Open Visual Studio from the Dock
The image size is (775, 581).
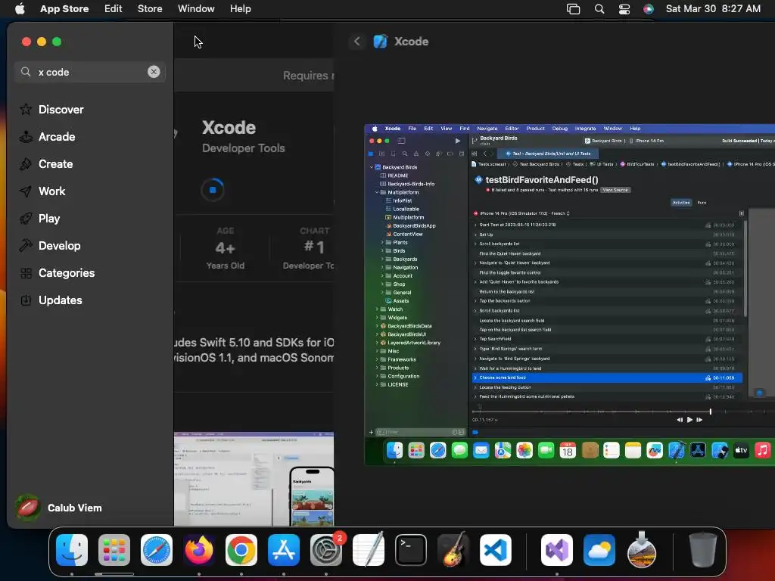click(x=557, y=550)
